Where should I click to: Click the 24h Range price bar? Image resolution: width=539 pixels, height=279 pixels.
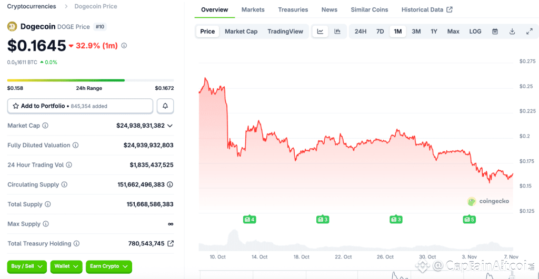91,80
